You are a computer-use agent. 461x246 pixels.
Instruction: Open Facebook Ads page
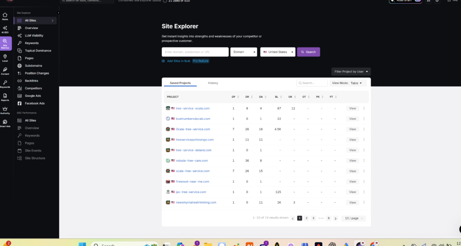(x=34, y=103)
